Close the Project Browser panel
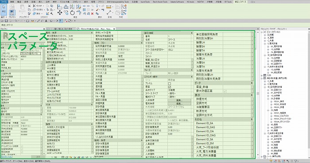This screenshot has width=310, height=163. coord(309,29)
